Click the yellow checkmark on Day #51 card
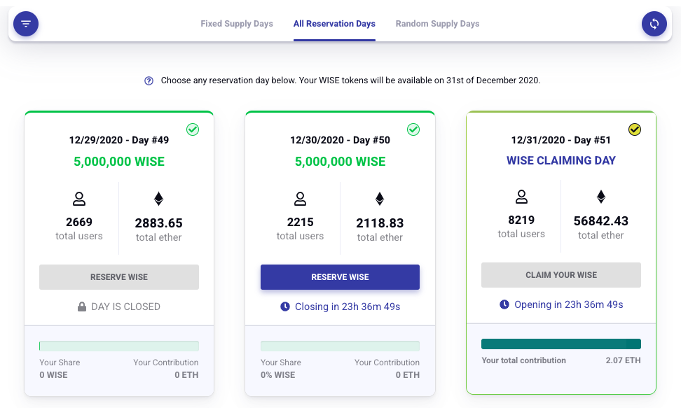681x408 pixels. (635, 129)
